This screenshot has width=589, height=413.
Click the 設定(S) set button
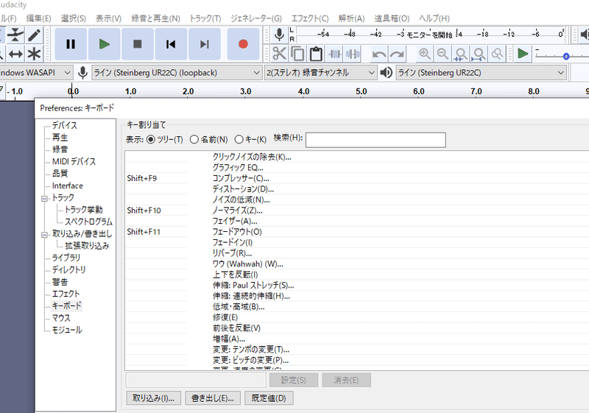click(293, 380)
